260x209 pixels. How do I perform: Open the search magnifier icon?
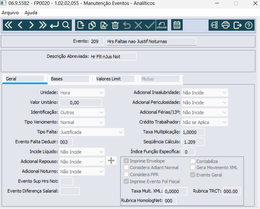66,25
